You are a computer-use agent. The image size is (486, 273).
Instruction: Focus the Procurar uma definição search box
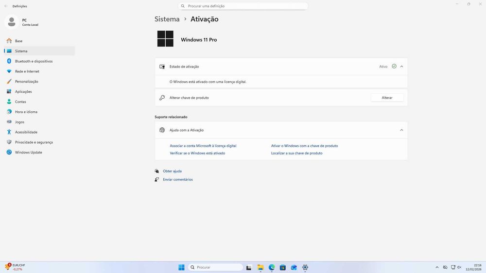pos(243,6)
